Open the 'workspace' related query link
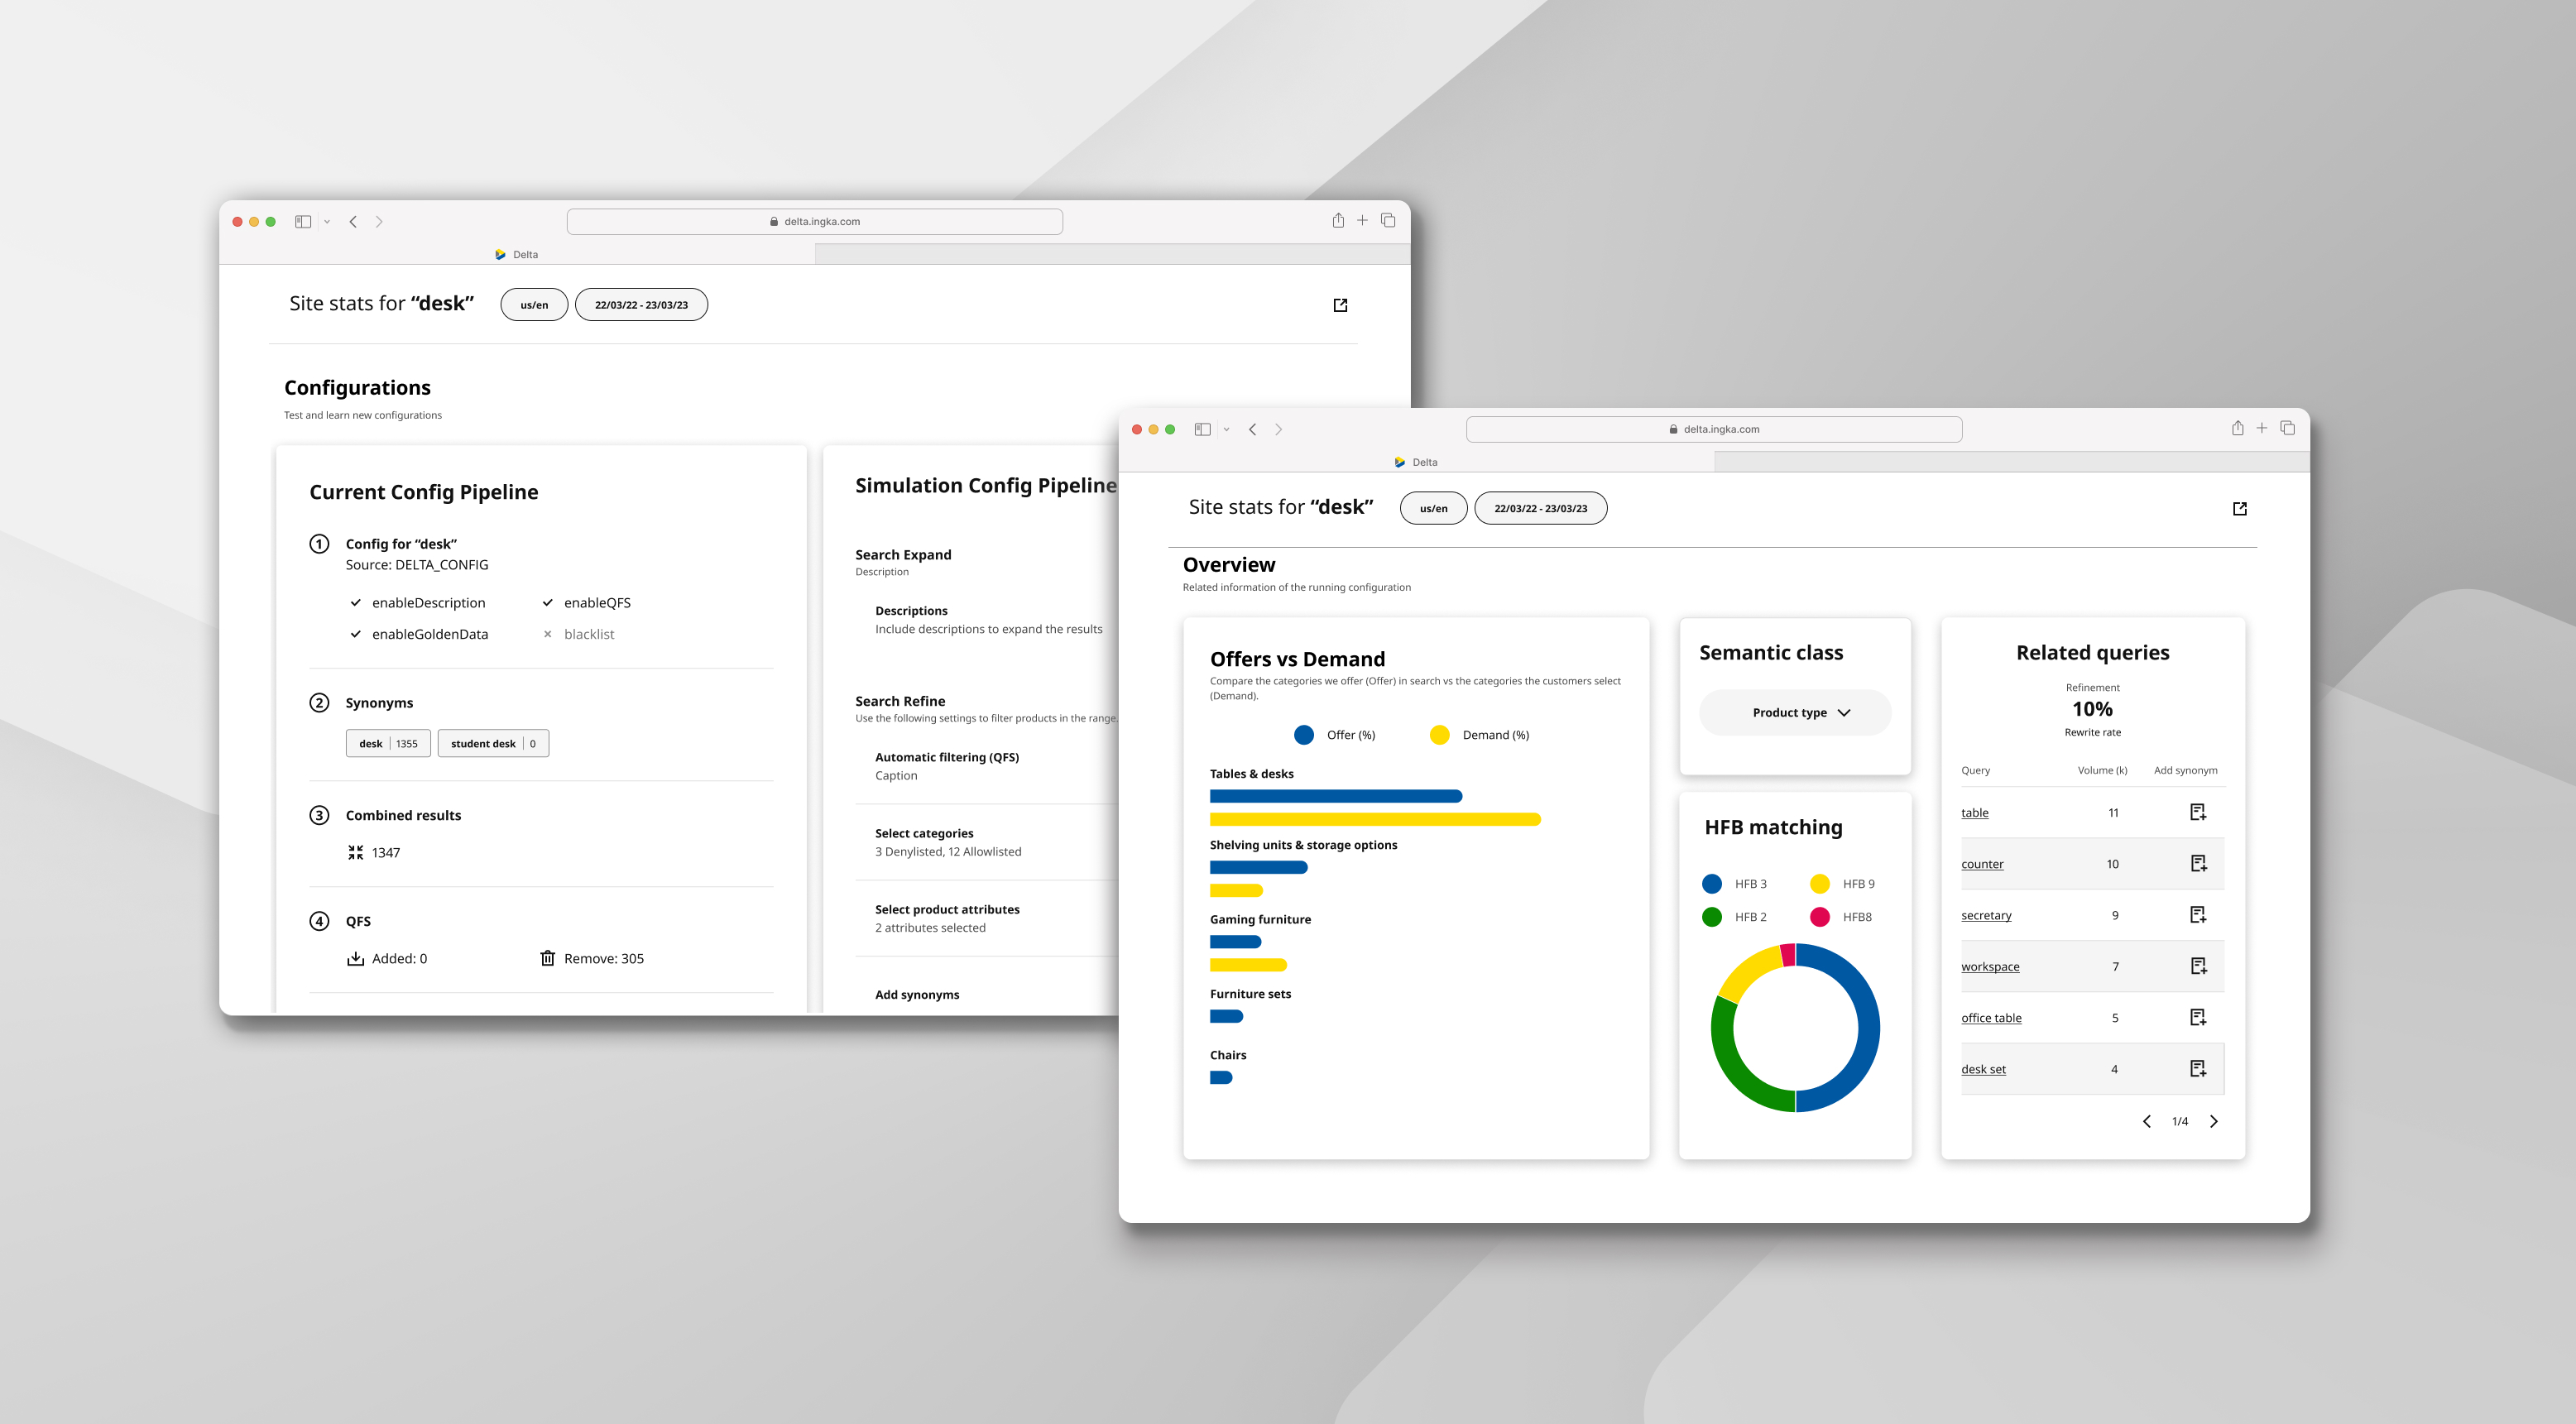The width and height of the screenshot is (2576, 1424). [1989, 966]
